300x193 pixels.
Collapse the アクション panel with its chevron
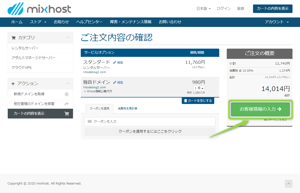(67, 84)
